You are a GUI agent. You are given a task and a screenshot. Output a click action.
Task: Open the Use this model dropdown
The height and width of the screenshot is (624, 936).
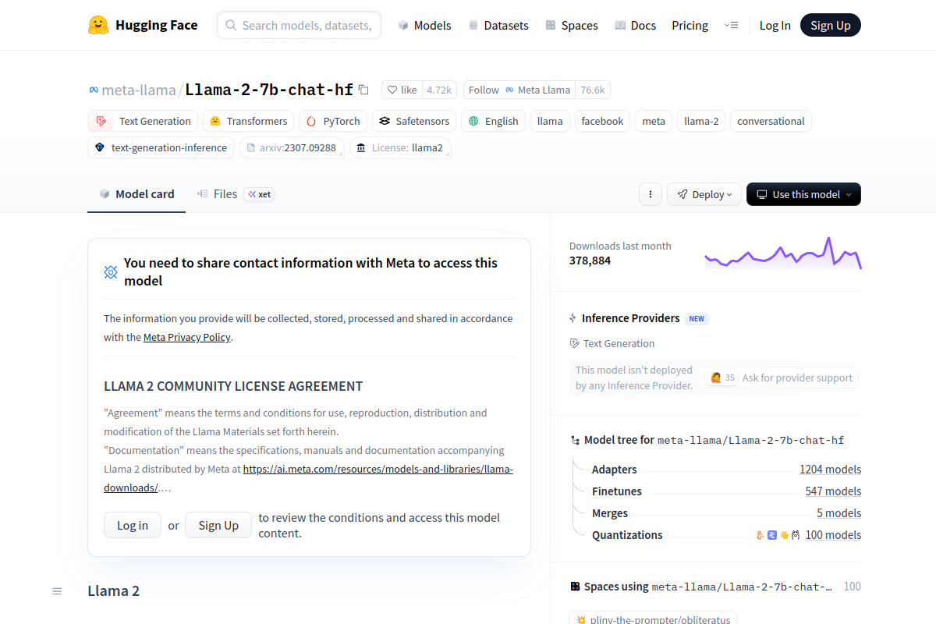tap(803, 194)
